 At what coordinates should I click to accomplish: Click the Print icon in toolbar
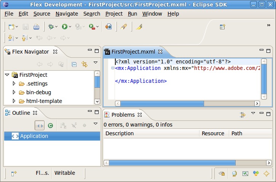pos(36,27)
